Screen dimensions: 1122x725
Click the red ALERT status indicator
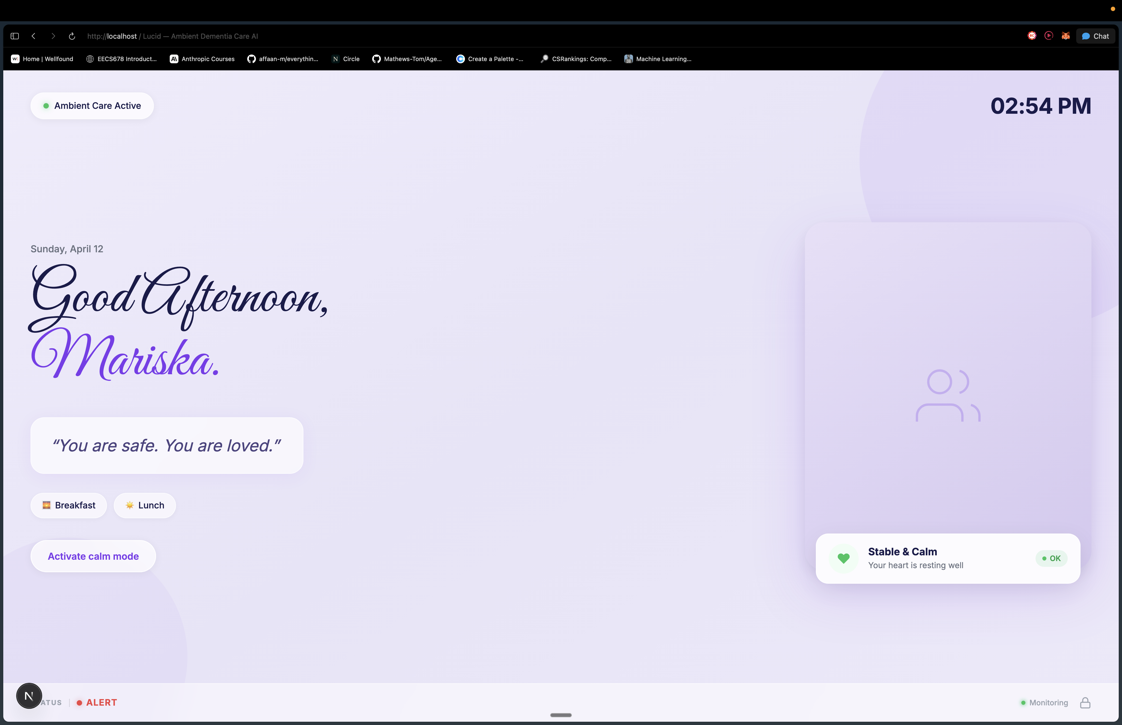[x=97, y=702]
